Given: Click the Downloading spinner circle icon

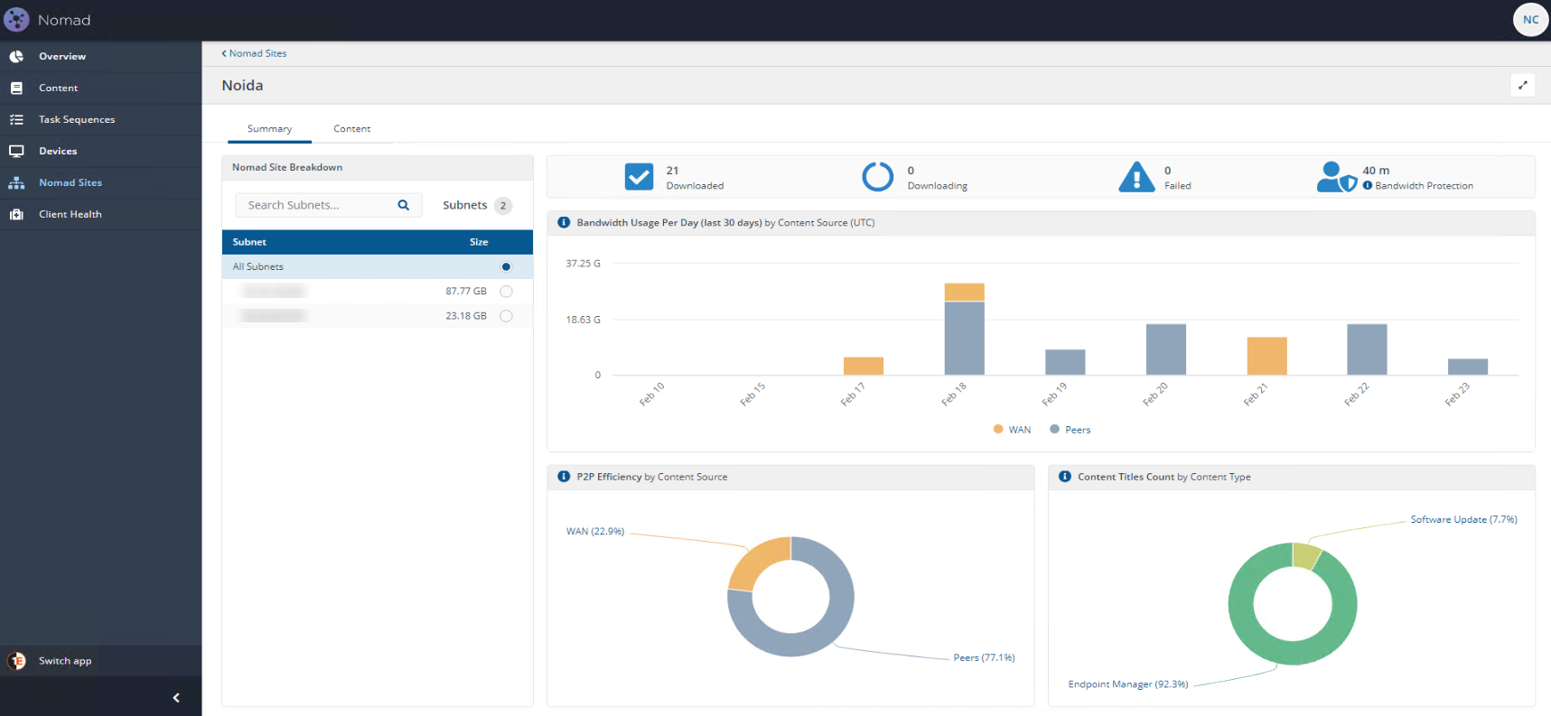Looking at the screenshot, I should (877, 176).
